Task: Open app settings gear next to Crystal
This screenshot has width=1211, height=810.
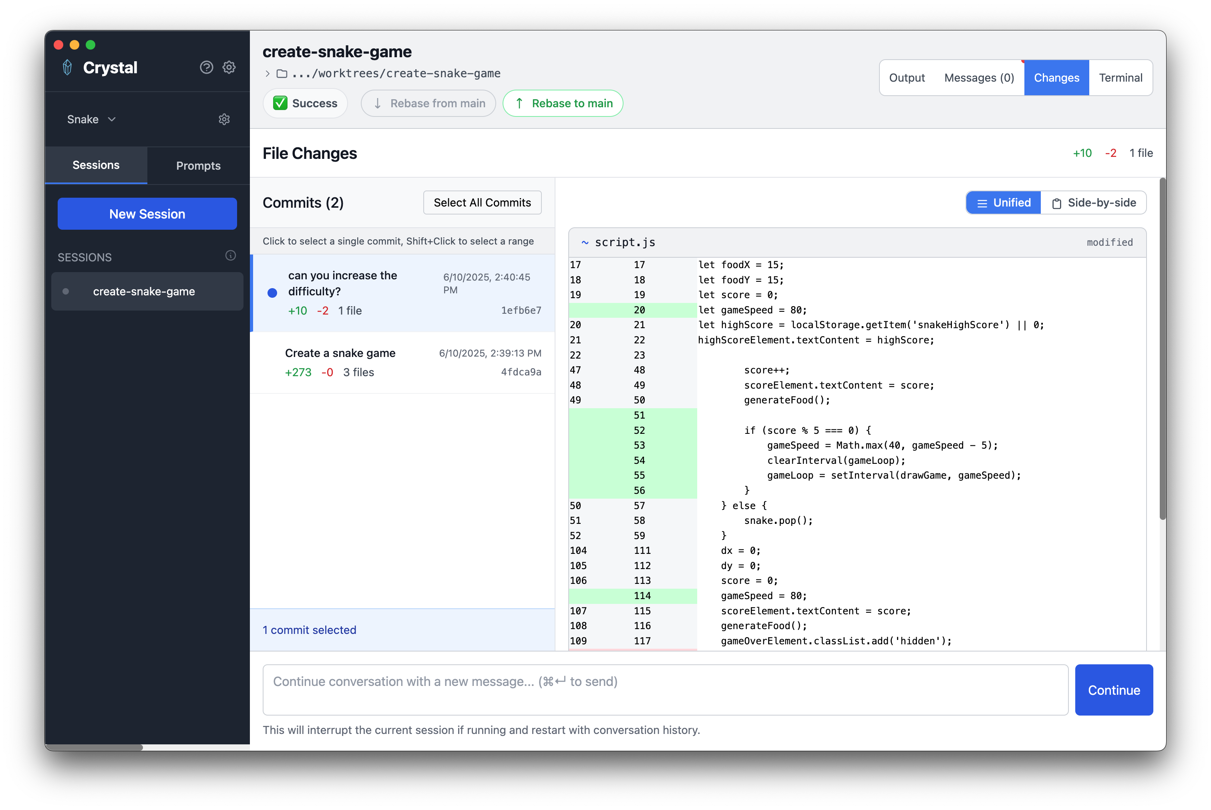Action: click(229, 68)
